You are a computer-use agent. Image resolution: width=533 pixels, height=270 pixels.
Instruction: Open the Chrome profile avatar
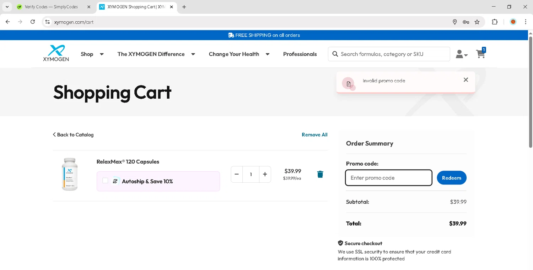tap(513, 22)
